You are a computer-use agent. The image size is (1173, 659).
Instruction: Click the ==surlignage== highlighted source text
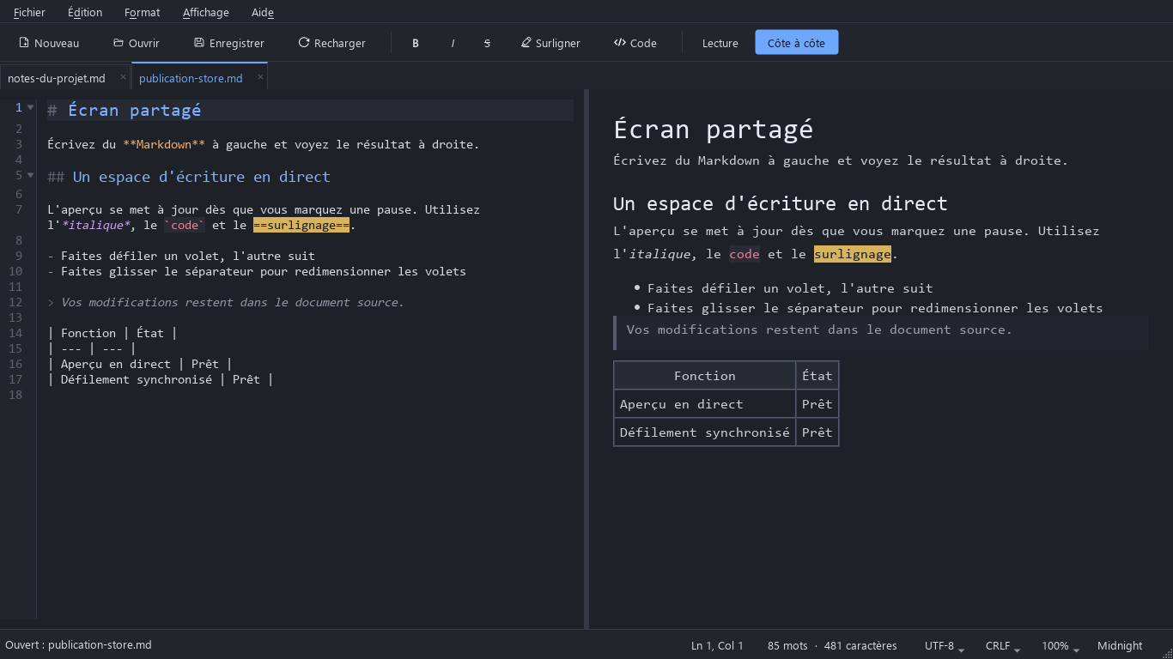pos(301,226)
